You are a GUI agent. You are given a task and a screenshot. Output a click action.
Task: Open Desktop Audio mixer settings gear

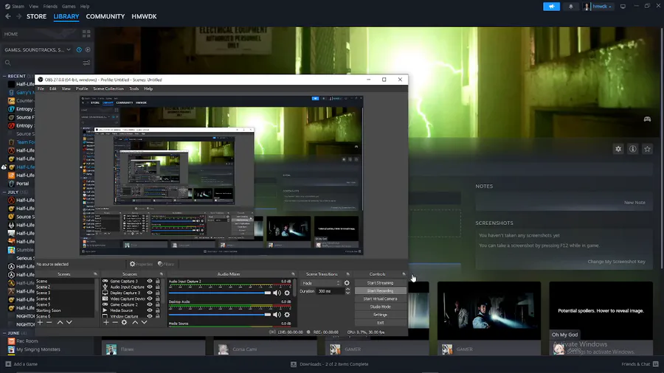coord(287,315)
